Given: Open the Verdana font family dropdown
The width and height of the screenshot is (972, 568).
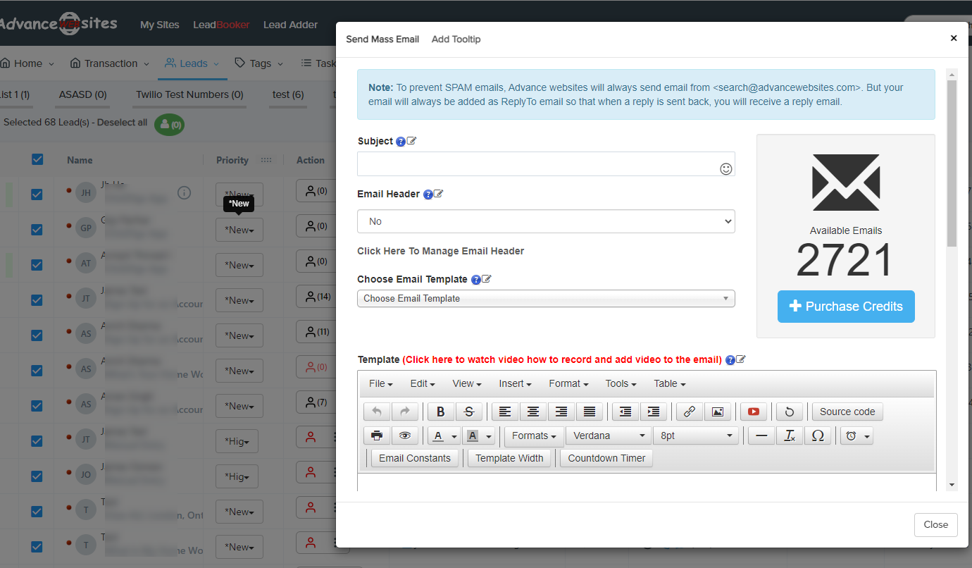Looking at the screenshot, I should pyautogui.click(x=609, y=436).
